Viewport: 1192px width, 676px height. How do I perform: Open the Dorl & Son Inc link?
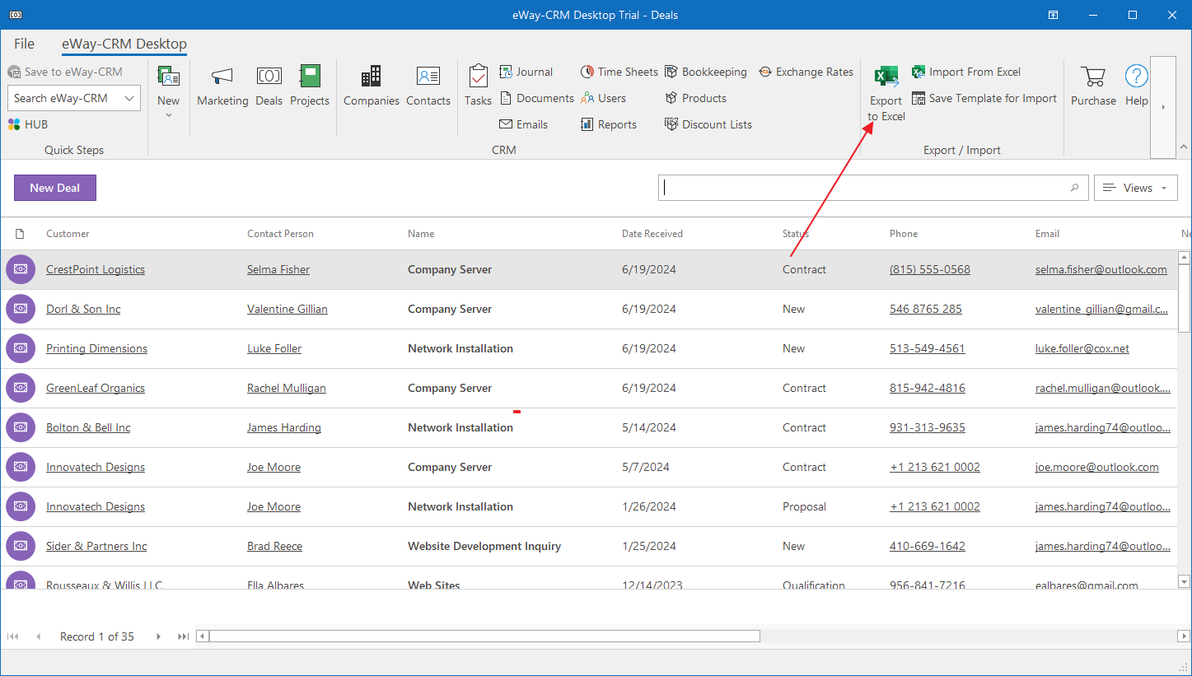(83, 309)
